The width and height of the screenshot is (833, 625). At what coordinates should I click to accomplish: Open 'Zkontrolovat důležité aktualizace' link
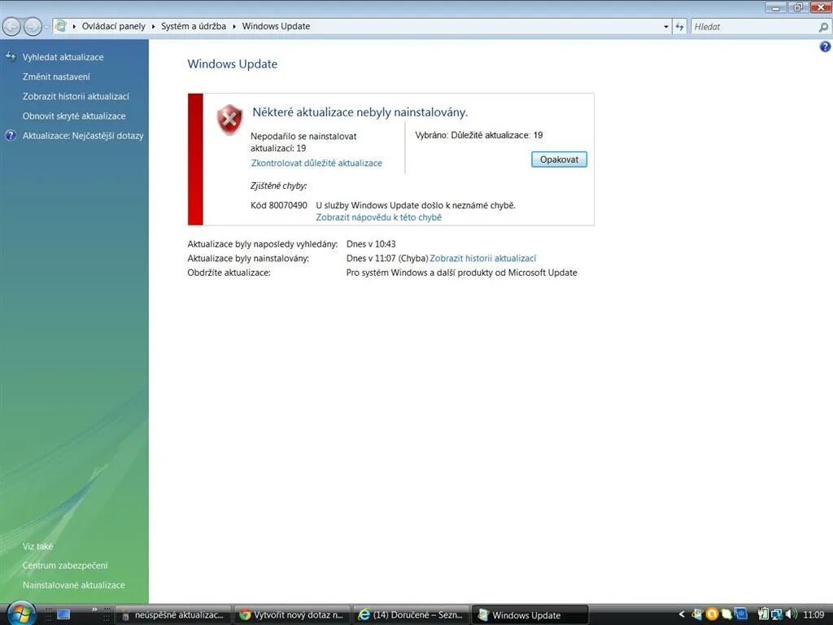point(316,163)
